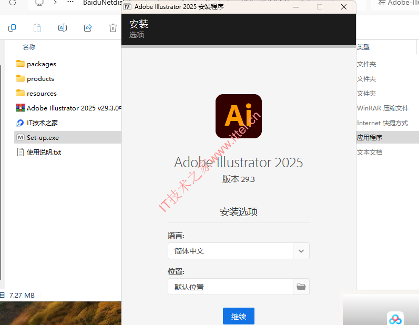Click the IT技术之家 internet shortcut icon
The image size is (419, 325).
point(21,123)
